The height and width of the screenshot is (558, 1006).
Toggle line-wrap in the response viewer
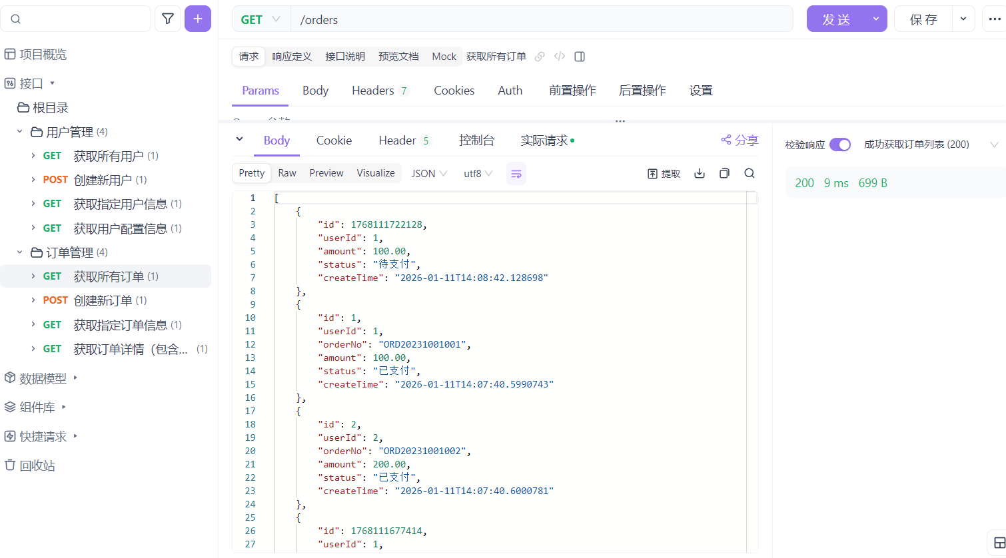click(x=516, y=173)
